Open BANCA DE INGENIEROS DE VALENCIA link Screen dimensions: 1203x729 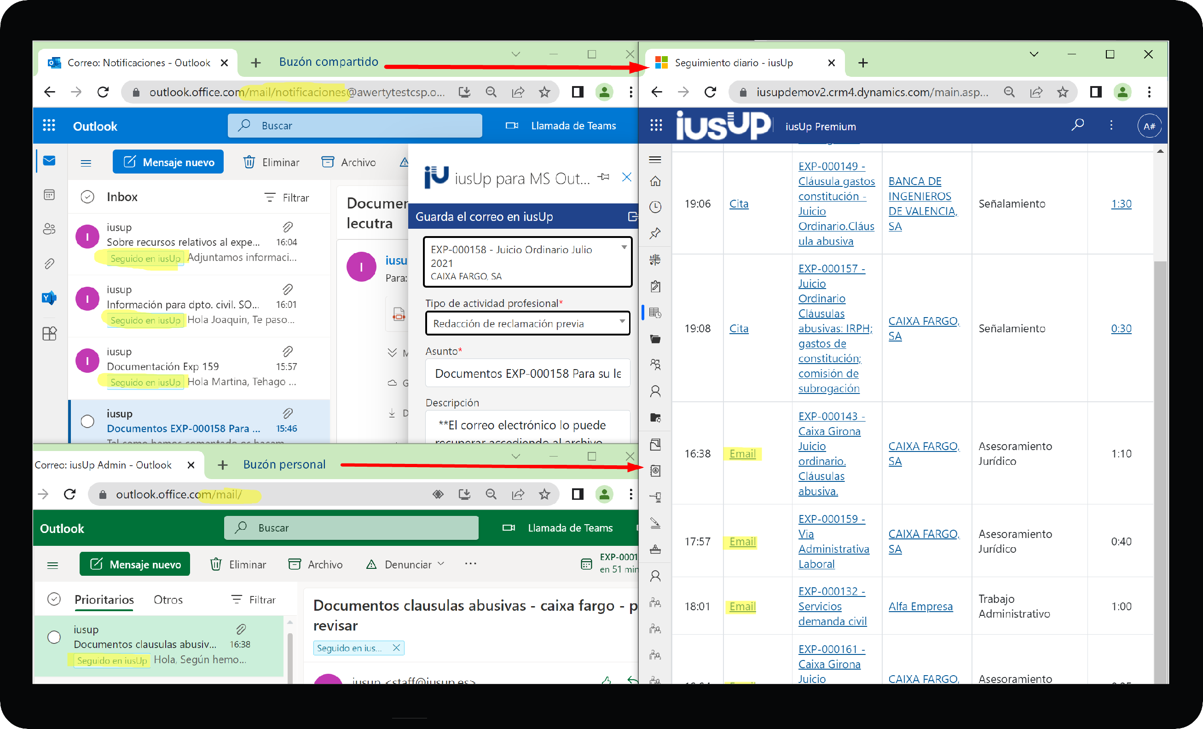pos(923,203)
